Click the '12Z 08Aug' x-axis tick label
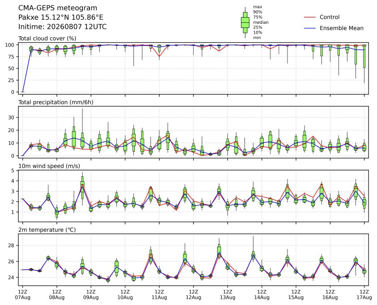 tap(57, 295)
